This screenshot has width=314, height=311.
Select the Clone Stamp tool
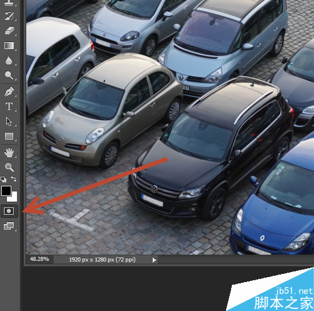(9, 3)
